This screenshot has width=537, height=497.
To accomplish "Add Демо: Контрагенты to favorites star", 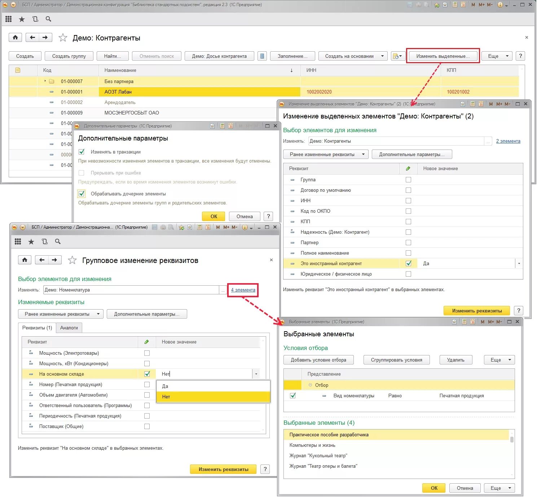I will coord(63,38).
